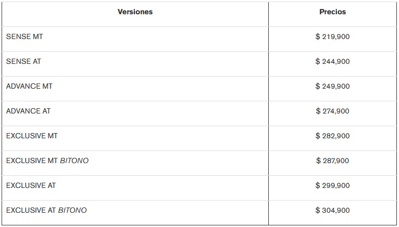Select the EXCLUSIVE MT BITONO version cell
Viewport: 399px width, 227px height.
[47, 161]
